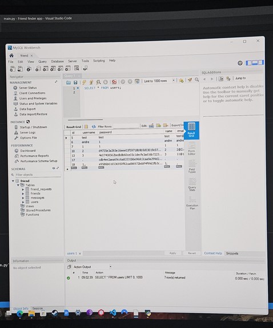273x328 pixels.
Task: Commit transaction check icon
Action: pos(123,82)
